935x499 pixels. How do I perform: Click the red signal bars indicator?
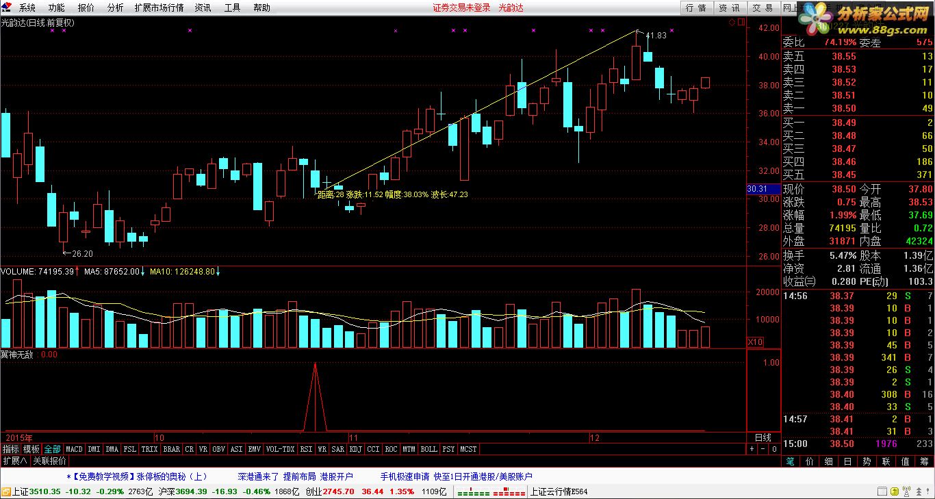coord(508,491)
